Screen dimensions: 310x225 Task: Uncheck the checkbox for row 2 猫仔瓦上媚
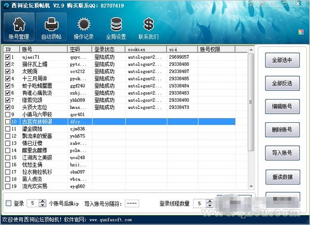[8, 64]
